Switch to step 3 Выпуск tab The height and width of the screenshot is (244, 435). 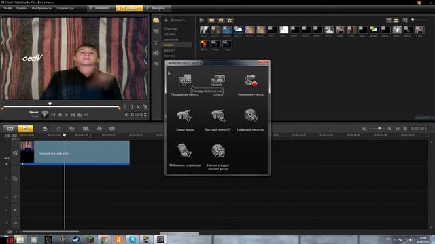157,8
